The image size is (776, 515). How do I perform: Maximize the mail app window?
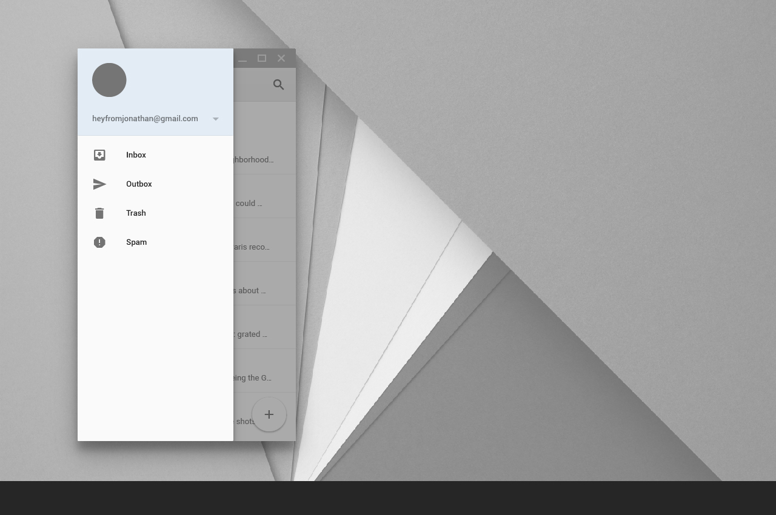tap(262, 58)
